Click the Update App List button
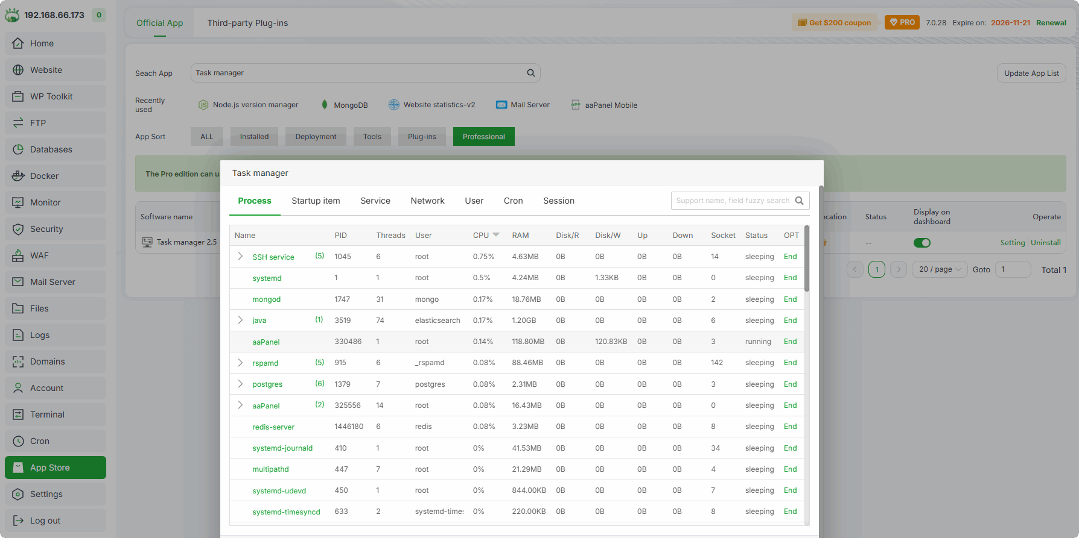 click(x=1031, y=74)
